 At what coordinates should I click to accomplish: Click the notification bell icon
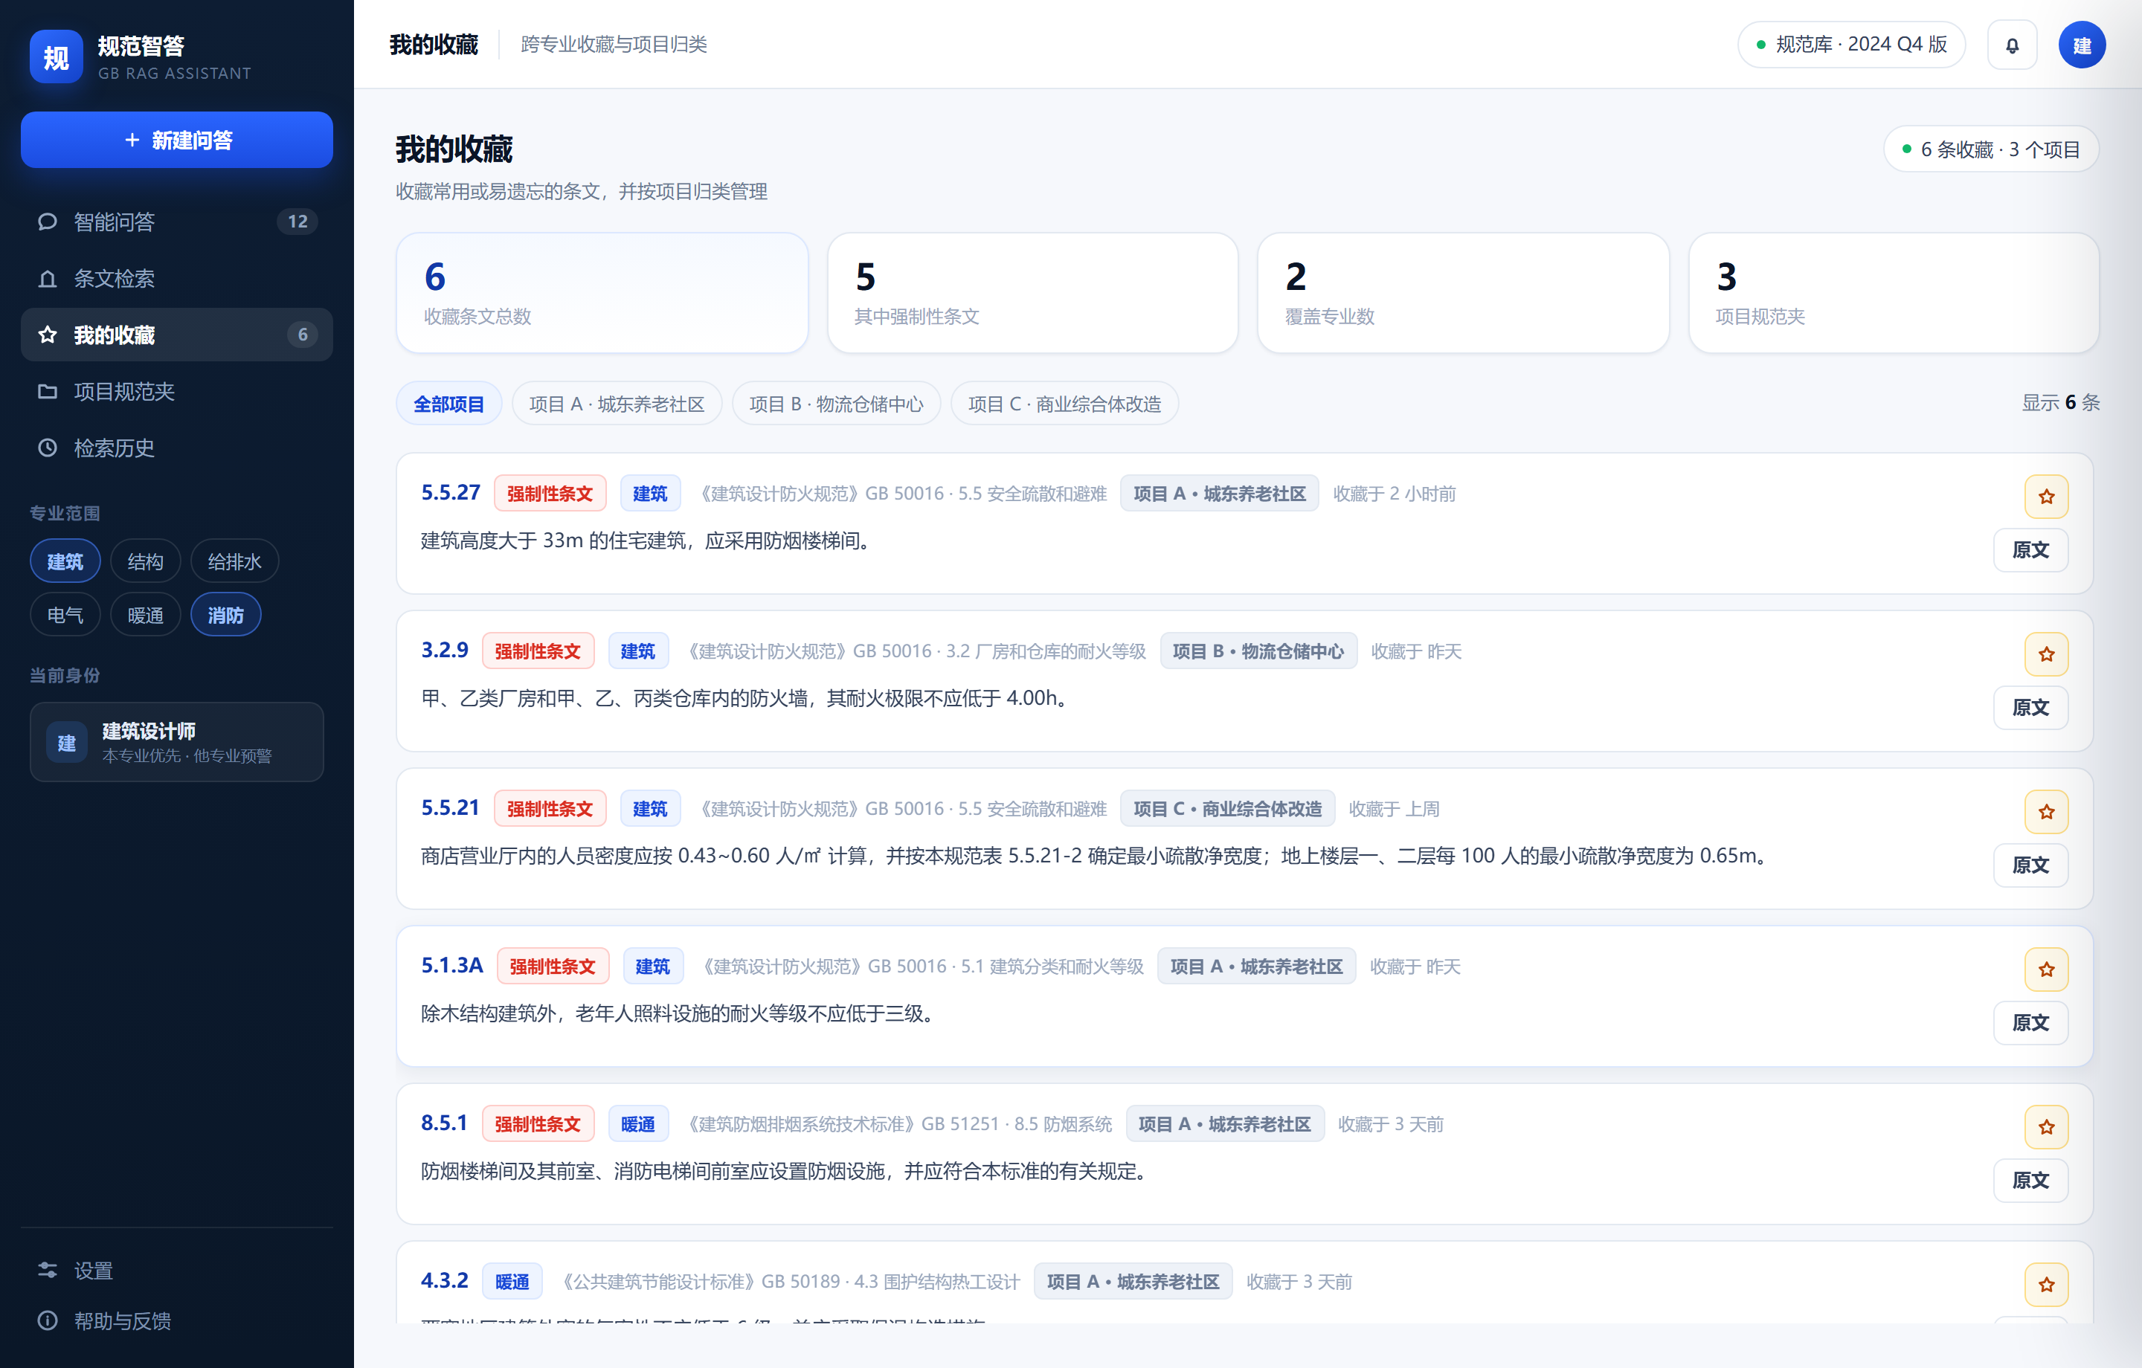(x=2011, y=45)
